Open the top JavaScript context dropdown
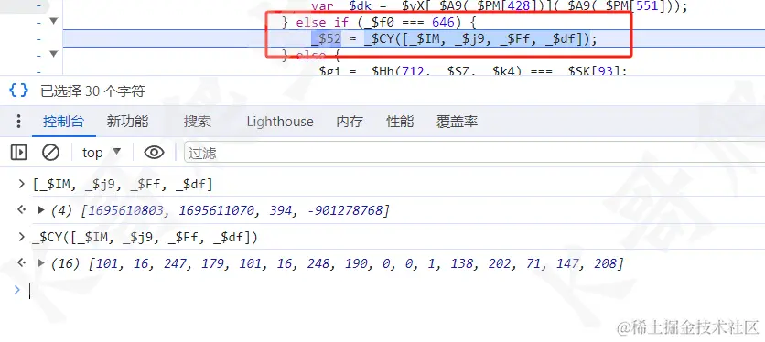 coord(102,153)
